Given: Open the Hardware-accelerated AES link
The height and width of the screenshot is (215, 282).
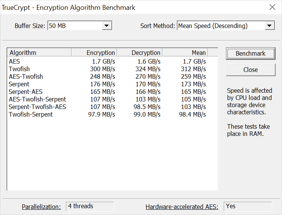Looking at the screenshot, I should coord(182,207).
